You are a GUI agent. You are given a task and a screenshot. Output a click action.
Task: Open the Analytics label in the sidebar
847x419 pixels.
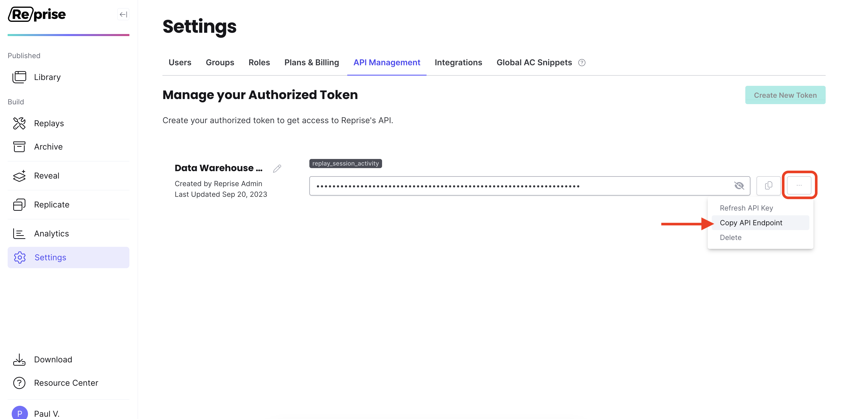(52, 233)
